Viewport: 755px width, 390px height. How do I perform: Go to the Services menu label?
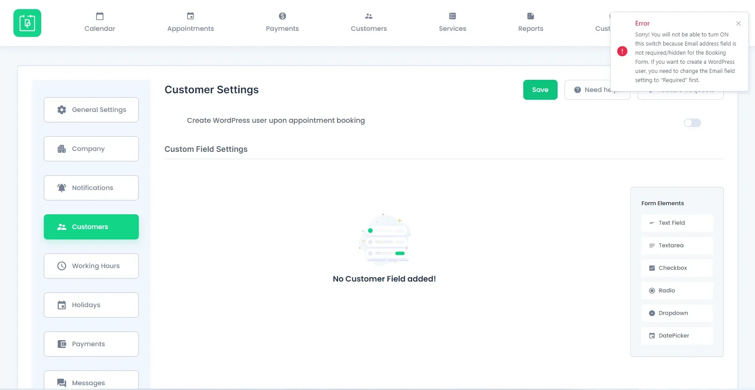pyautogui.click(x=453, y=29)
